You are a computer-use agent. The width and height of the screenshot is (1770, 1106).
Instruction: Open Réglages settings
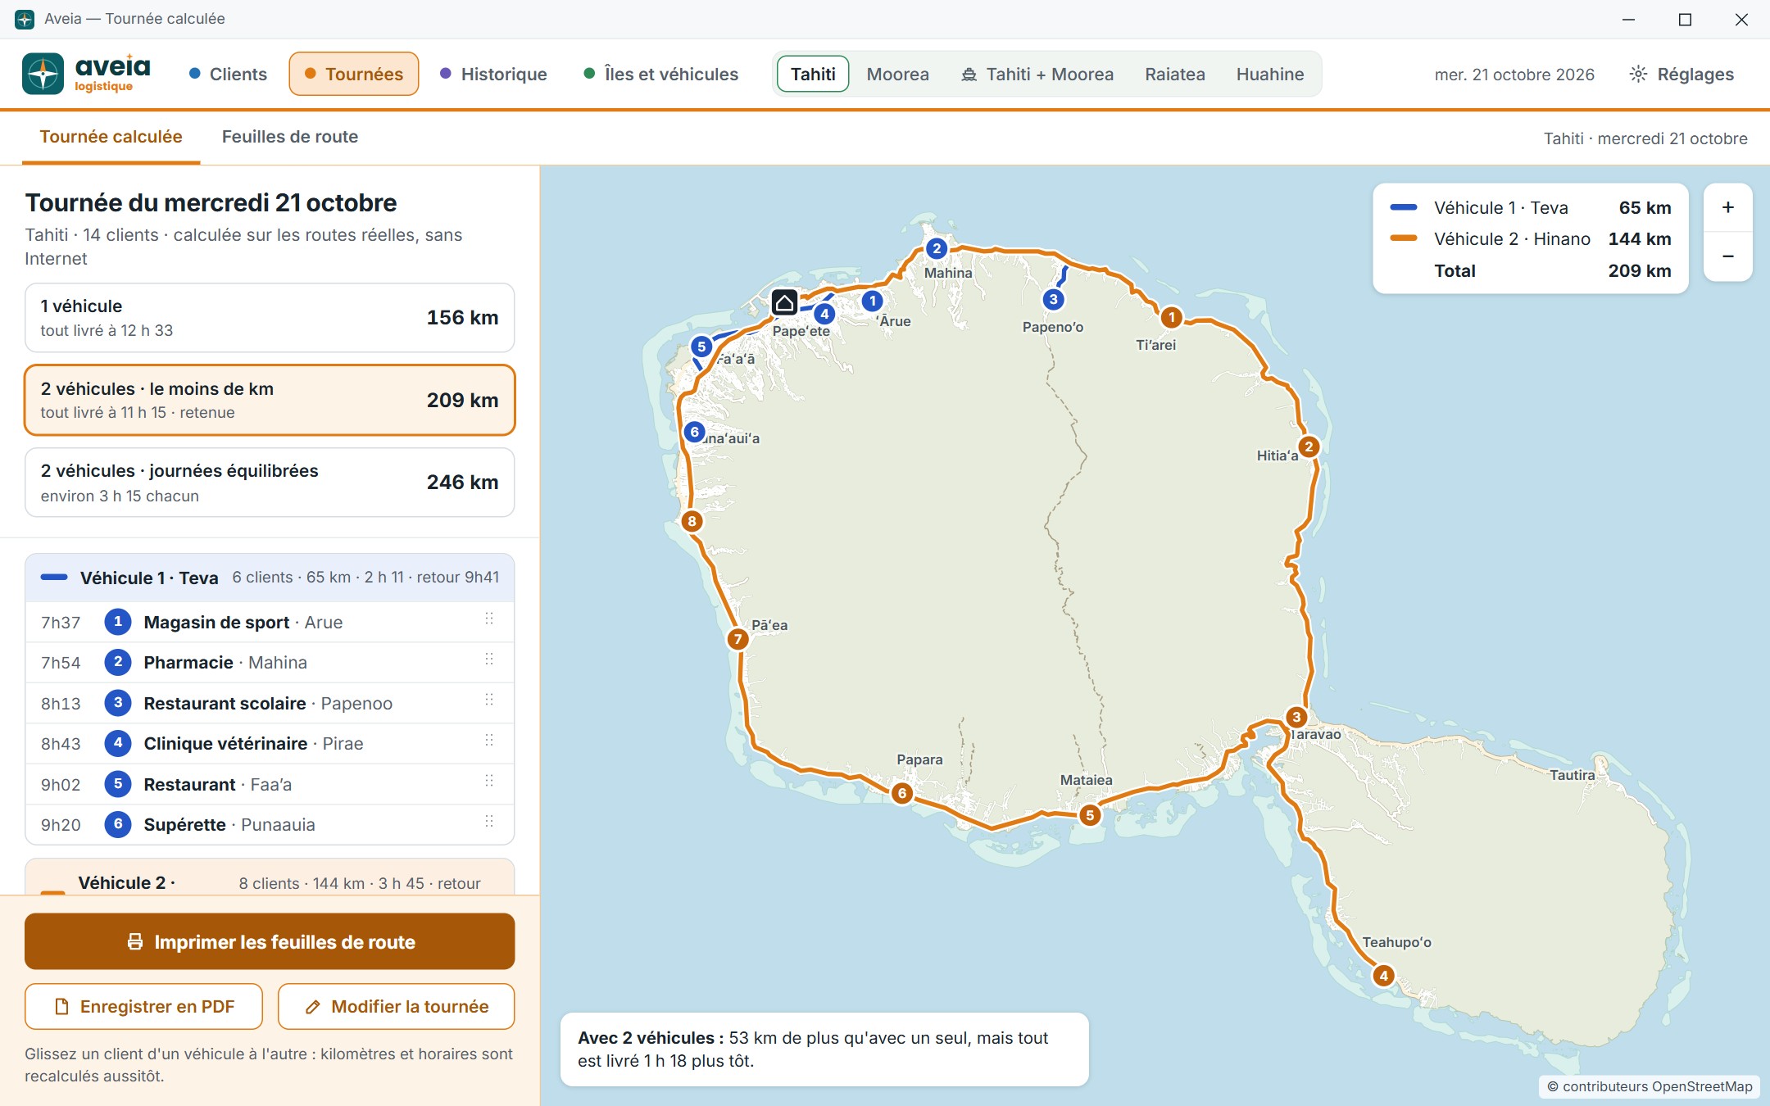(x=1681, y=74)
